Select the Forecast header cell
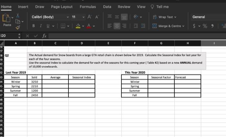Image resolution: width=226 pixels, height=137 pixels. click(x=188, y=77)
